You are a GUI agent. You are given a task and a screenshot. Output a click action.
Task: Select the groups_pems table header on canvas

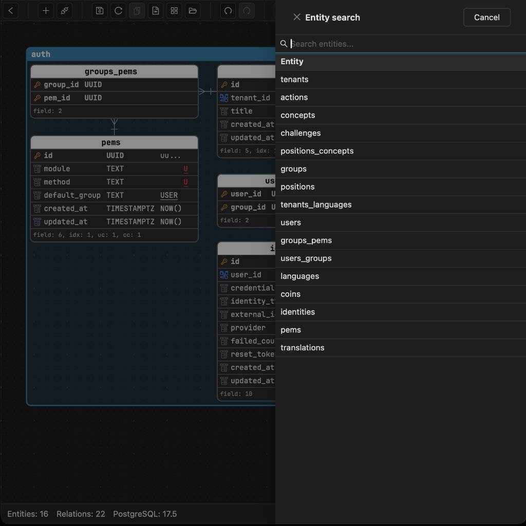click(114, 72)
